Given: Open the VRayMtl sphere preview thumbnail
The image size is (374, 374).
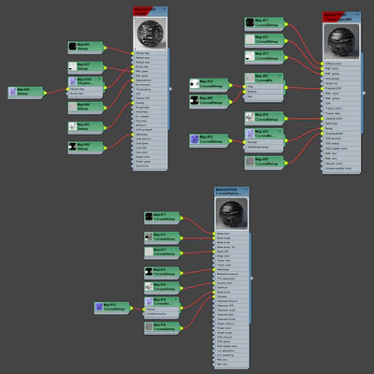Looking at the screenshot, I should click(x=151, y=34).
